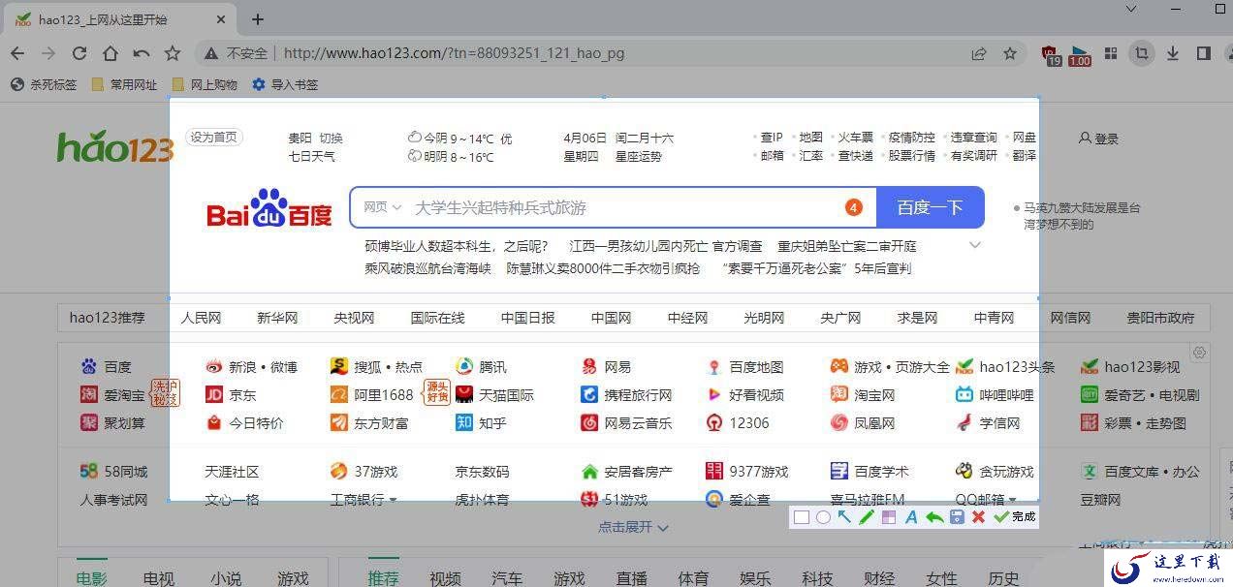The width and height of the screenshot is (1233, 587).
Task: Open the 哔哩哔哩 site link
Action: pos(996,395)
